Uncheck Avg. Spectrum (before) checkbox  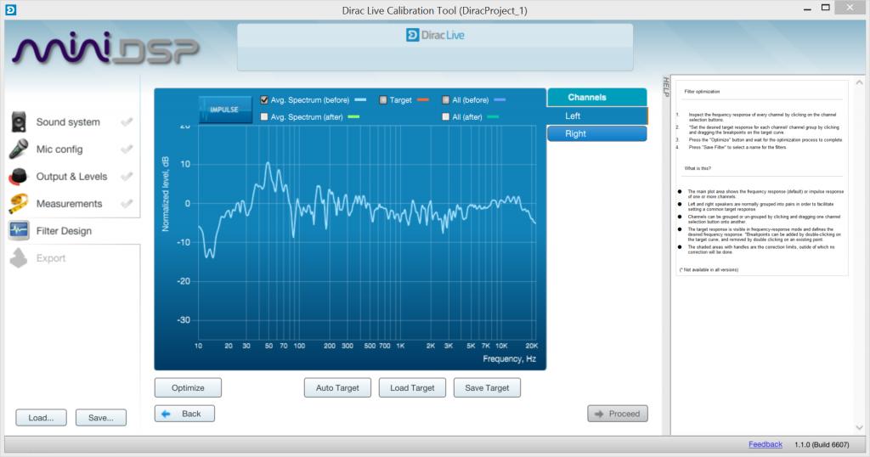(x=264, y=100)
